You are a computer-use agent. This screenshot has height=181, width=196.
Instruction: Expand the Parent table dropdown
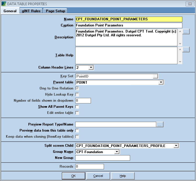point(161,83)
